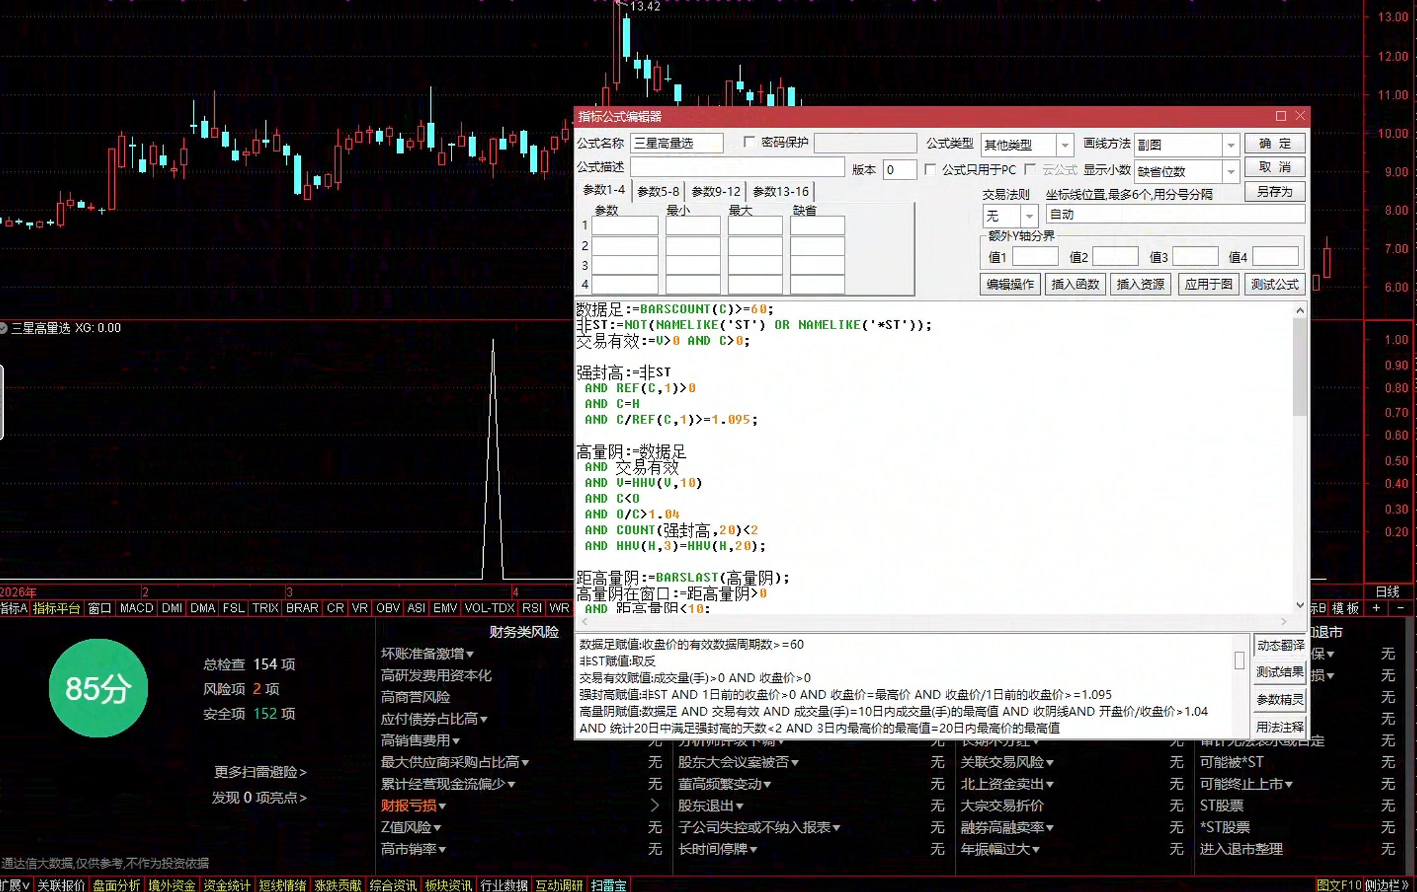Click the indicator settings icon beside 三星高量选 XG
Screen dimensions: 1417x892
click(3, 328)
